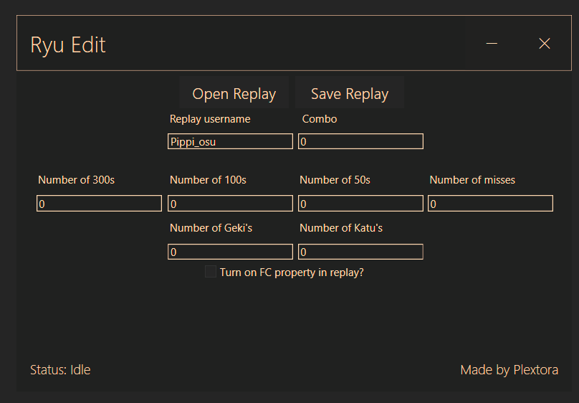Click into the 300s count input box
Screen dimensions: 579x403
click(100, 204)
